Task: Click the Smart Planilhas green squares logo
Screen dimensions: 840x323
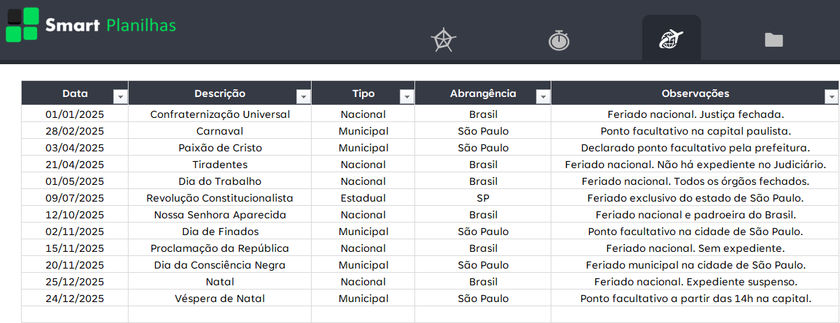Action: point(22,24)
